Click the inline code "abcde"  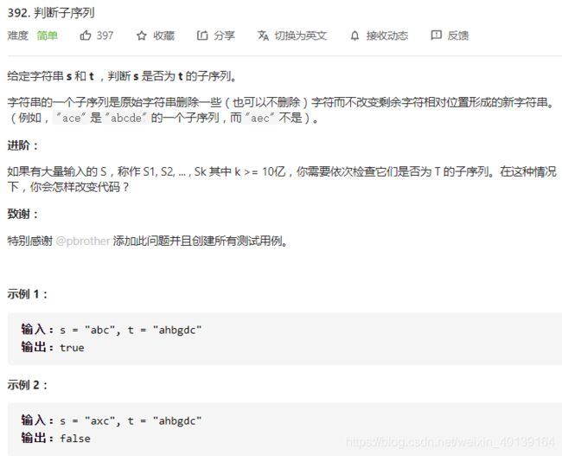126,118
